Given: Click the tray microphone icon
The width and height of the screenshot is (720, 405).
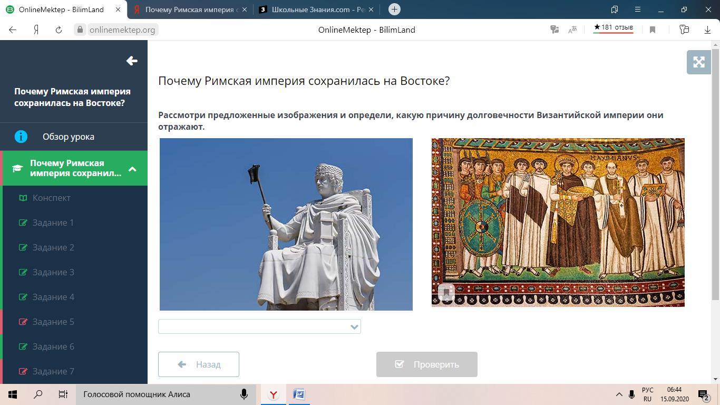Looking at the screenshot, I should pos(632,394).
